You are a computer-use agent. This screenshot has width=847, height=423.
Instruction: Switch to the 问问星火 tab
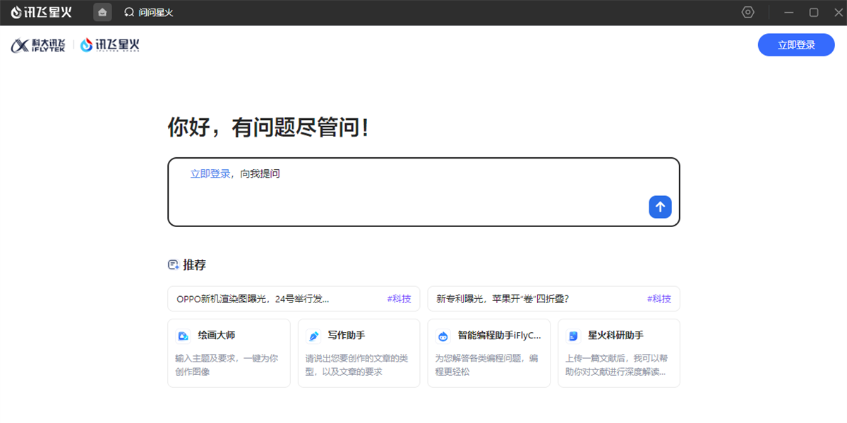click(148, 12)
